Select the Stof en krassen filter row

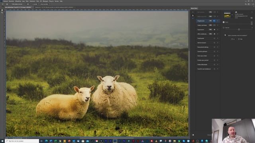tap(208, 43)
